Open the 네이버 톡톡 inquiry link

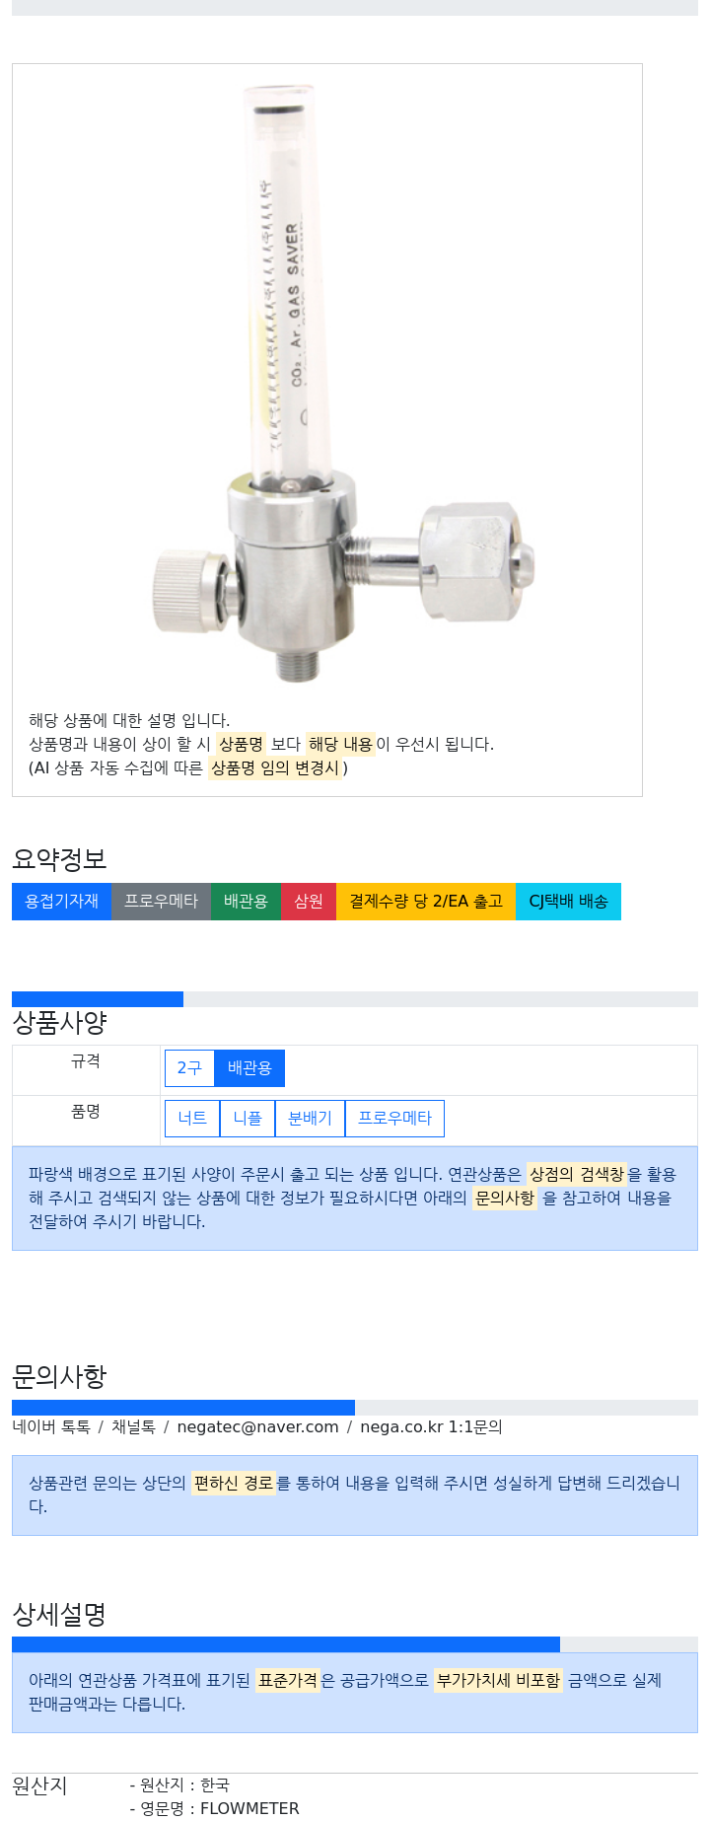[51, 1427]
